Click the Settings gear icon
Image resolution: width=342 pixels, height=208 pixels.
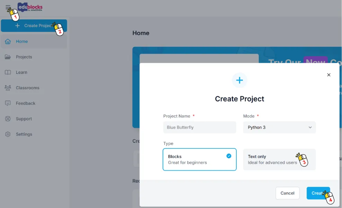pyautogui.click(x=8, y=134)
